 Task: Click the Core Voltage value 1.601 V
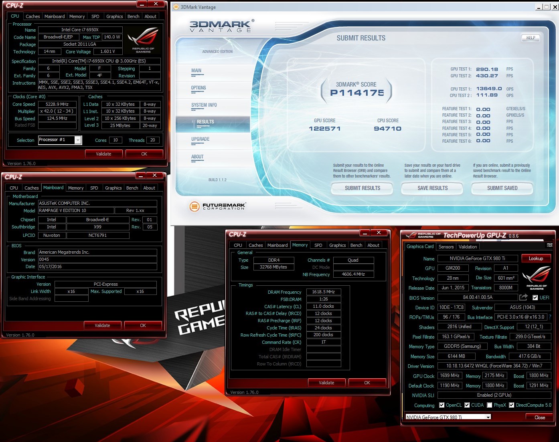(x=108, y=52)
